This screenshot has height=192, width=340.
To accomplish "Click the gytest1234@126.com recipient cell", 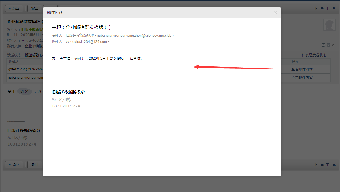I will (25, 69).
